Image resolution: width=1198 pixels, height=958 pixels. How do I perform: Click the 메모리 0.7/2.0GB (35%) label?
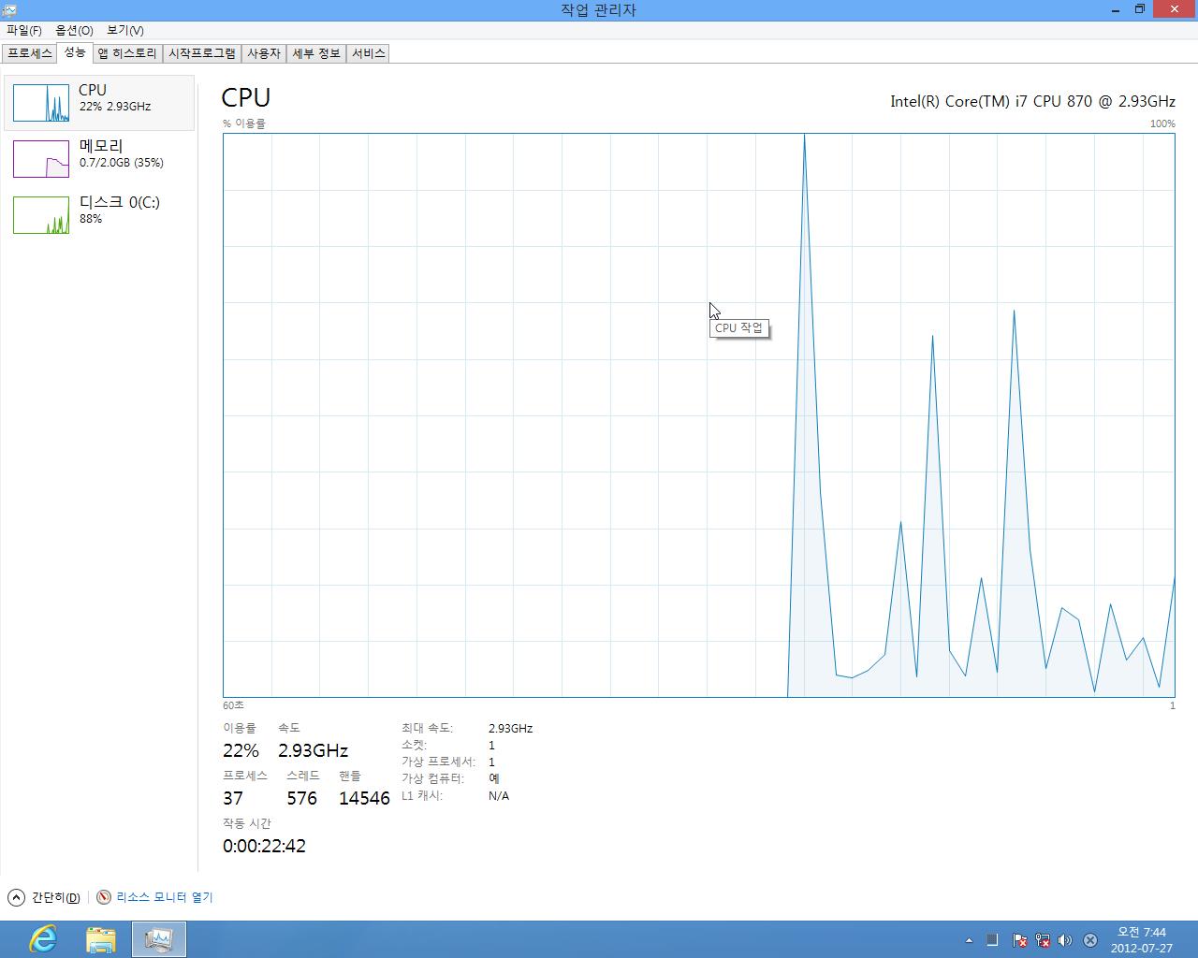point(121,153)
